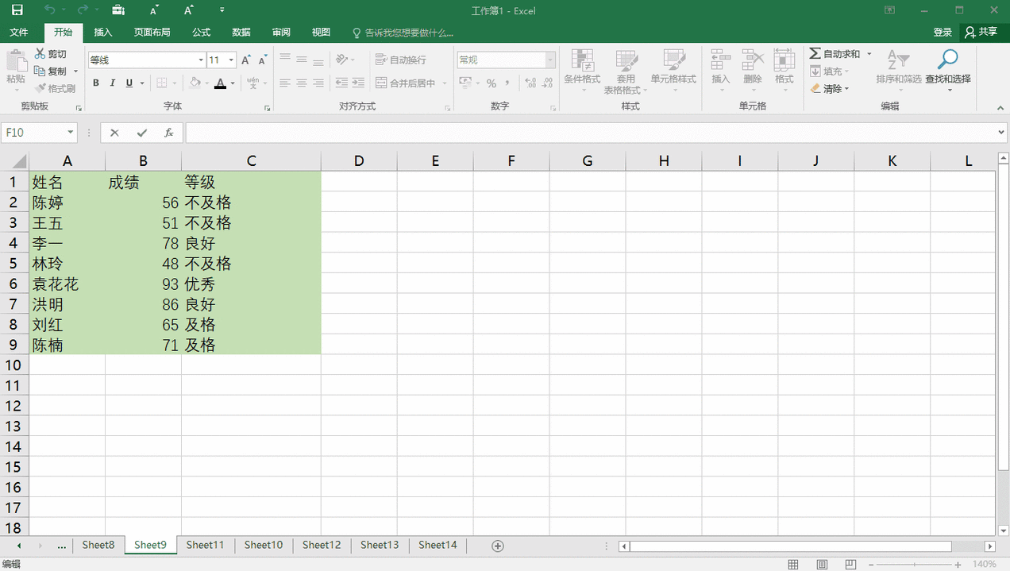Increase font size with the larger A icon

tap(245, 60)
